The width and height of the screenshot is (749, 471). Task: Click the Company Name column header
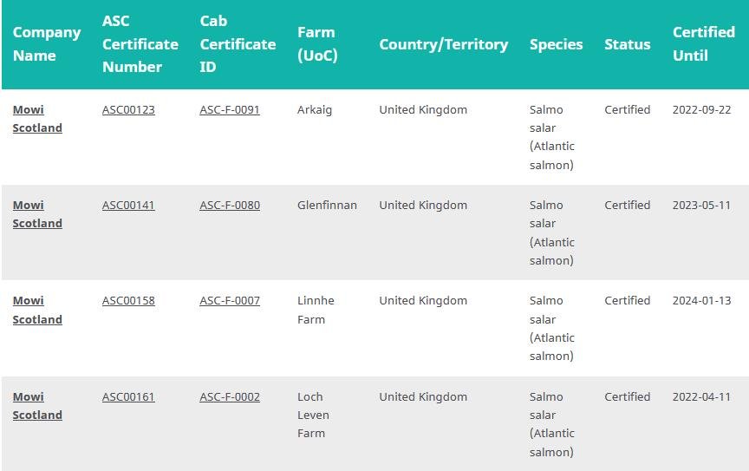coord(47,44)
